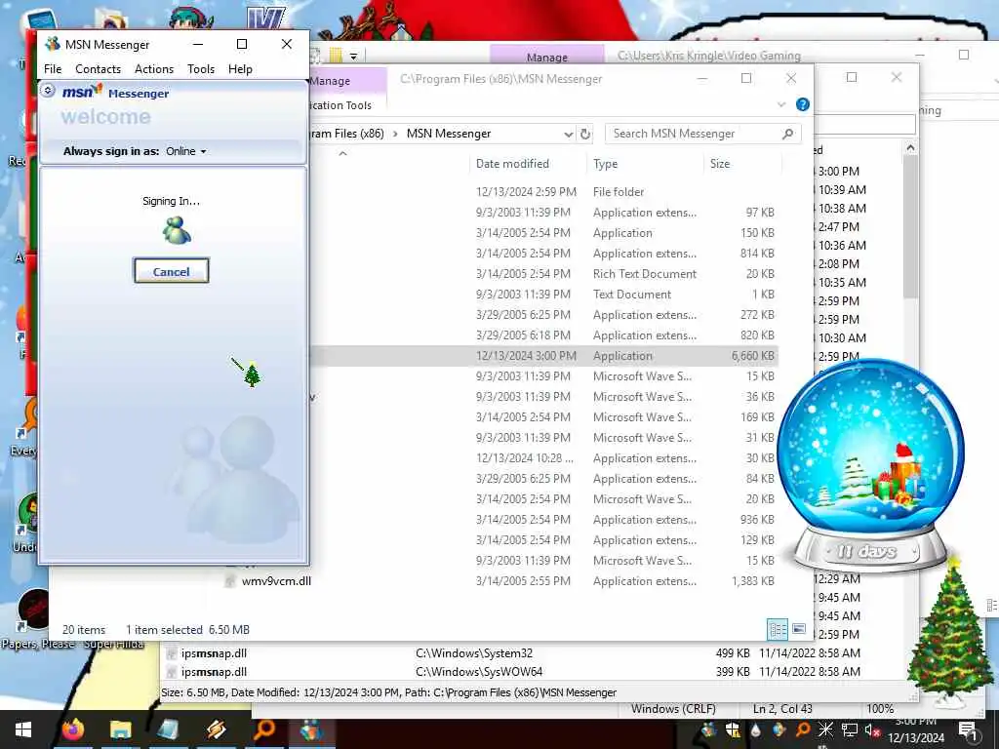Click the 20 items status text
The image size is (999, 749).
tap(84, 630)
